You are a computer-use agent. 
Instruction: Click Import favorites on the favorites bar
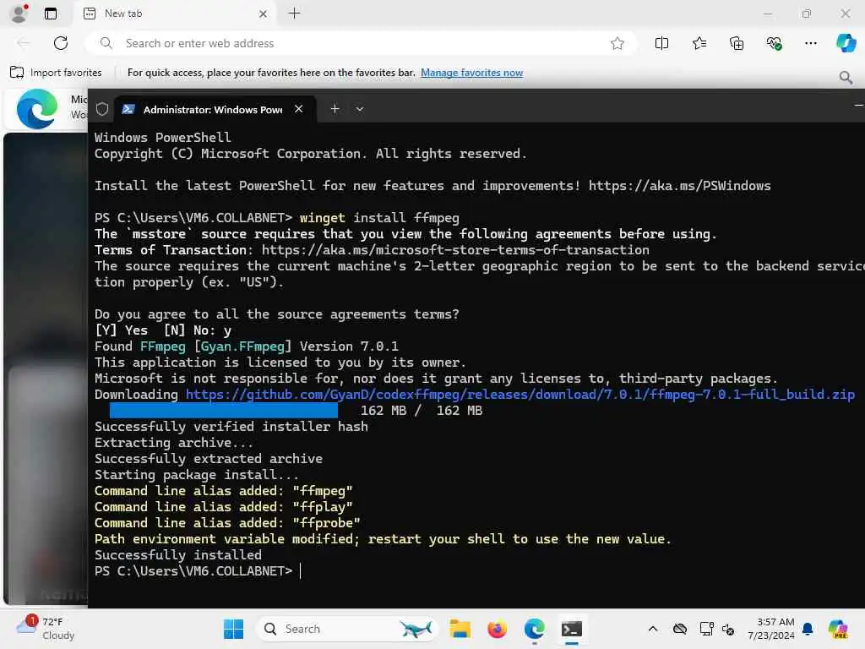[x=56, y=73]
